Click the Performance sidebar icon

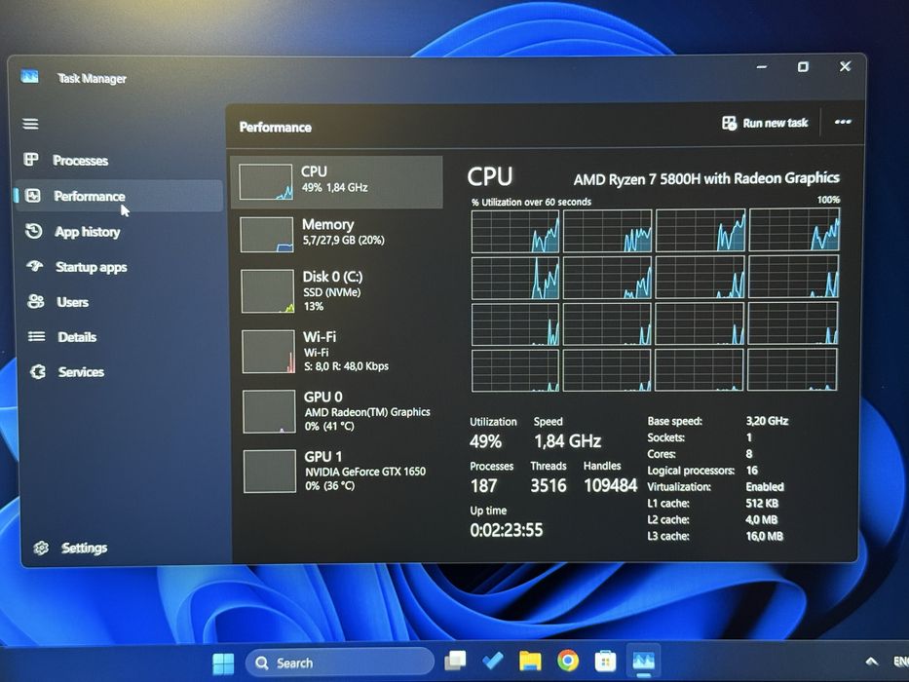(33, 196)
